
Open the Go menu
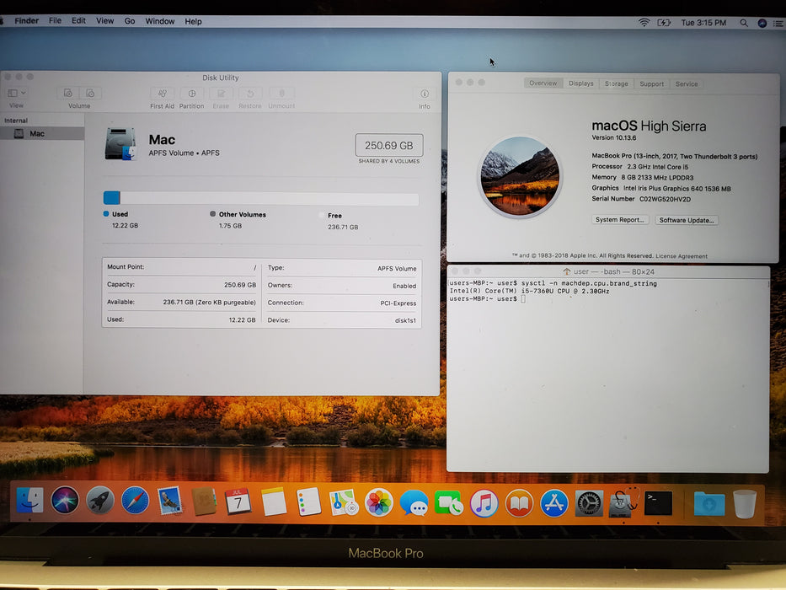pyautogui.click(x=130, y=21)
